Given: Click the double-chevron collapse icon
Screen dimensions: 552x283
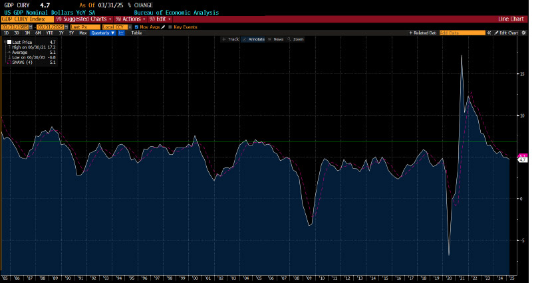Looking at the screenshot, I should point(489,33).
